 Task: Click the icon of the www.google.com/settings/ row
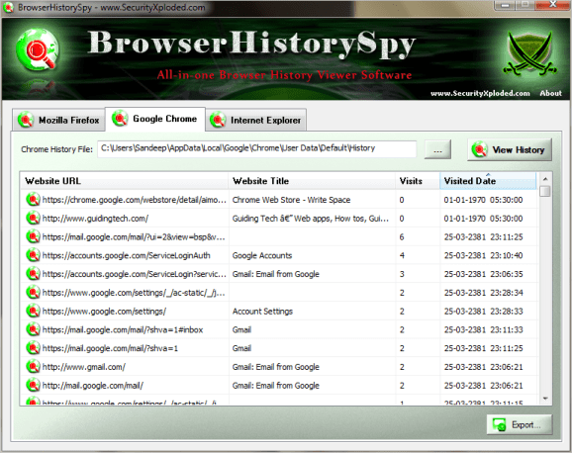click(33, 311)
